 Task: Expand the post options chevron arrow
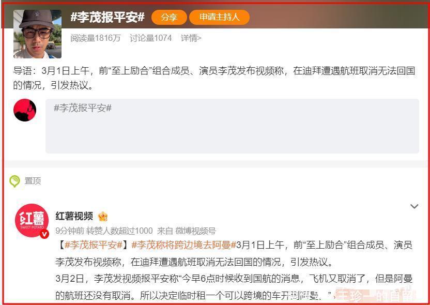(414, 206)
